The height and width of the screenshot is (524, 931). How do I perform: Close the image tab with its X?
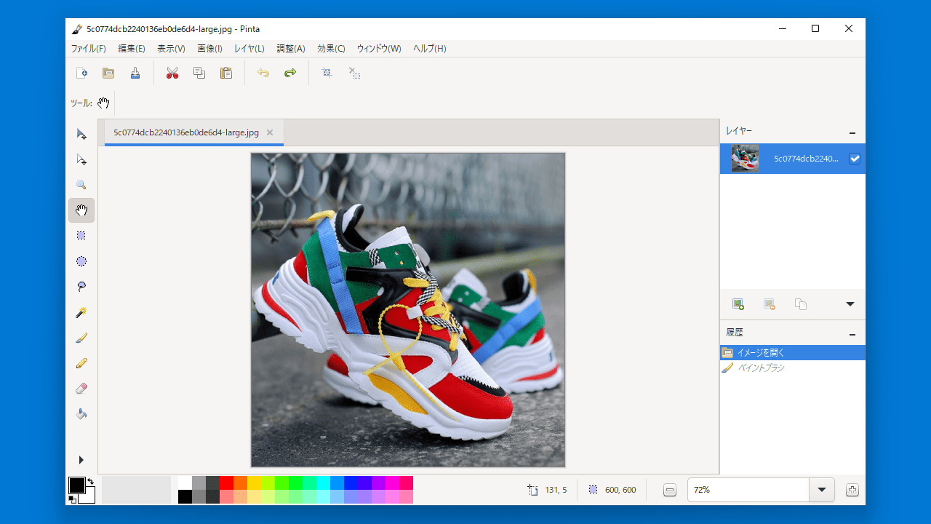(x=270, y=132)
